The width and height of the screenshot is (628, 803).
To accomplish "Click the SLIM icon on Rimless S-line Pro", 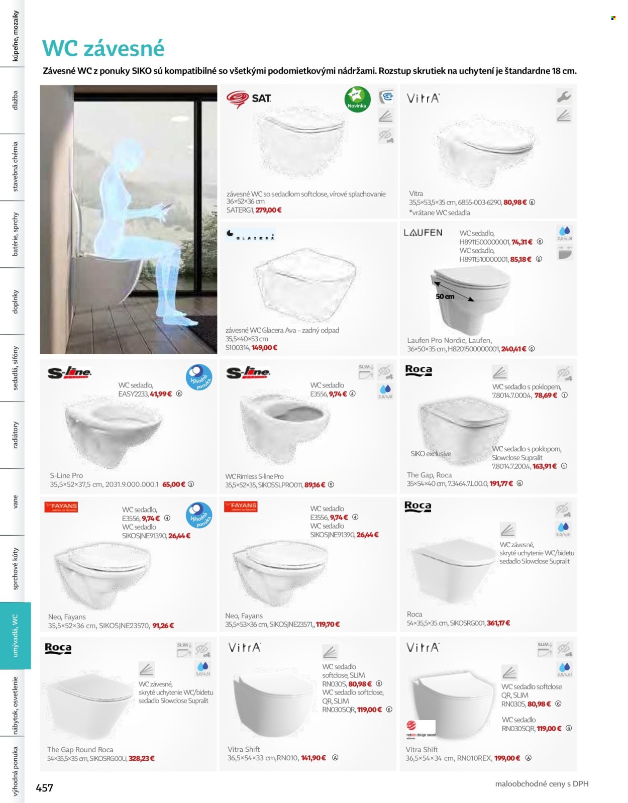I will coord(366,371).
